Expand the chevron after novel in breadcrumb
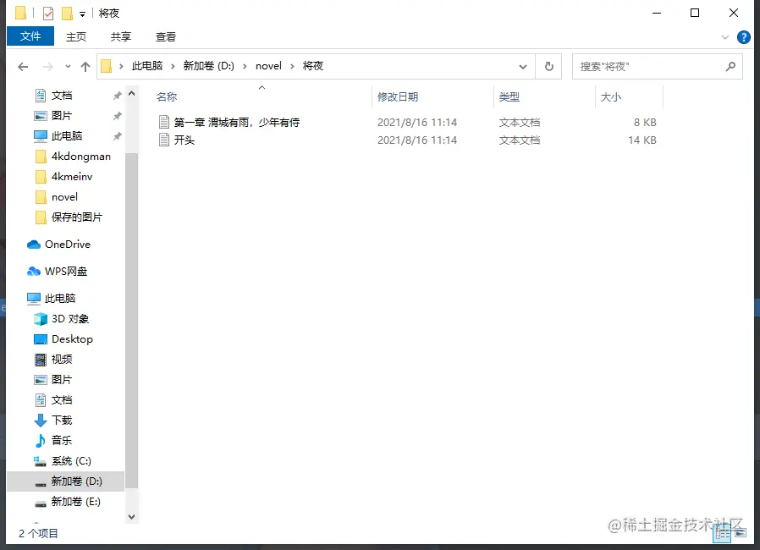760x550 pixels. (292, 66)
